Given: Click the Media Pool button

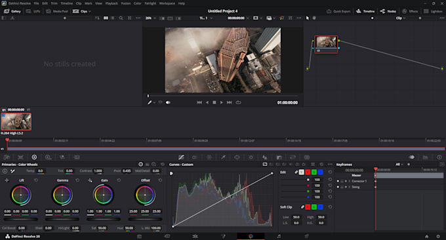Looking at the screenshot, I should tap(57, 11).
